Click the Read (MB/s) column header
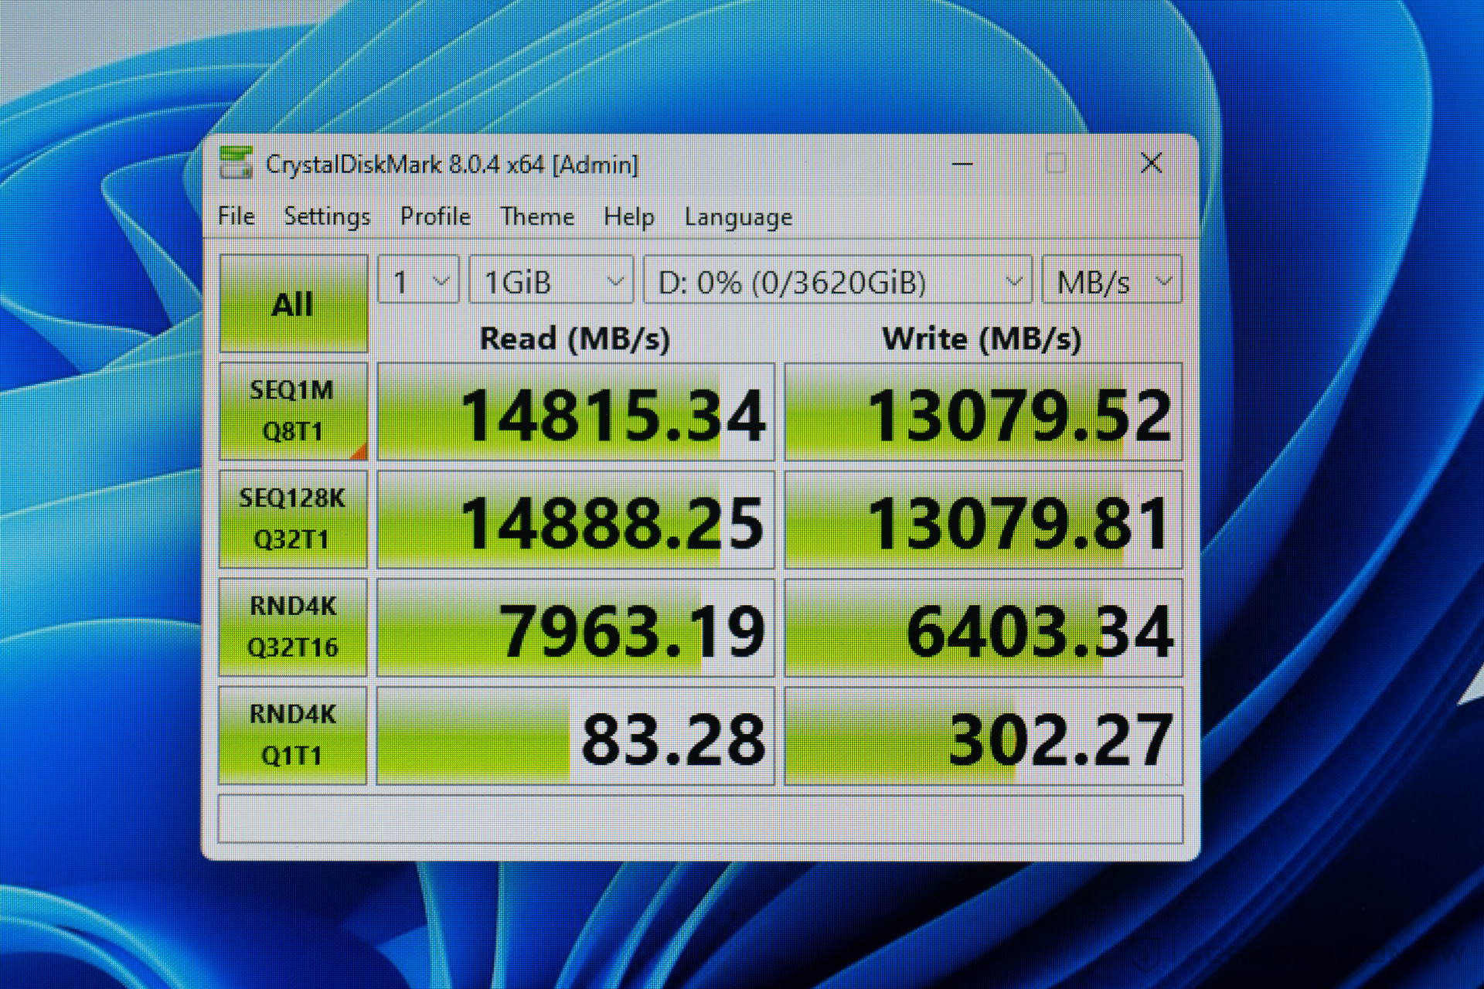This screenshot has width=1484, height=989. point(575,338)
